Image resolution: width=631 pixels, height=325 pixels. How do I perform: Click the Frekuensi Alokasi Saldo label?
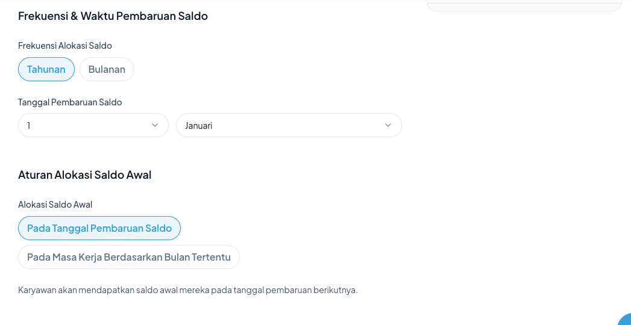[x=65, y=46]
